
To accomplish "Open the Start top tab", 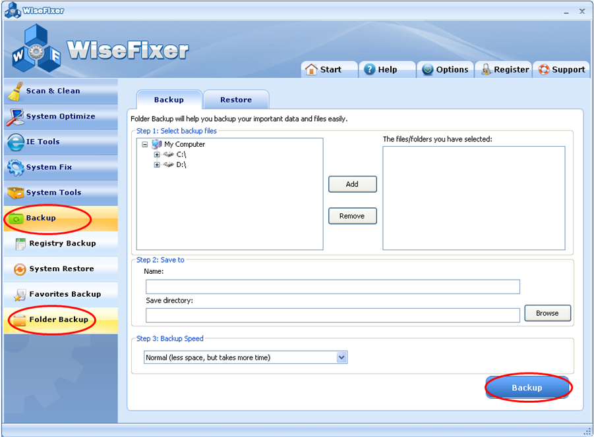I will 330,70.
